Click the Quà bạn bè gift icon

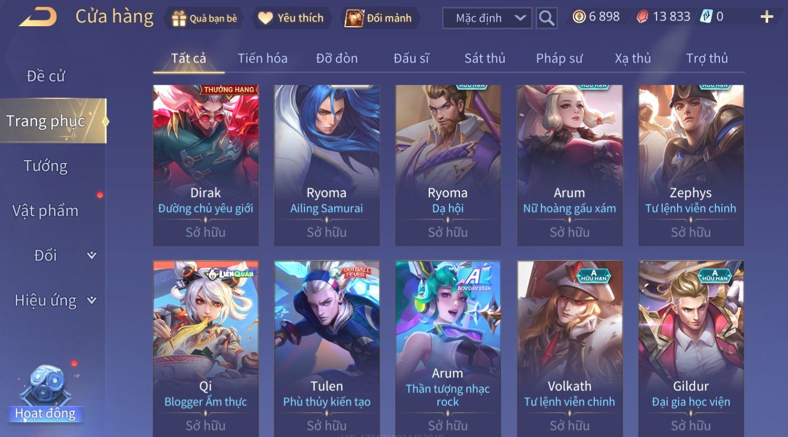(x=179, y=19)
